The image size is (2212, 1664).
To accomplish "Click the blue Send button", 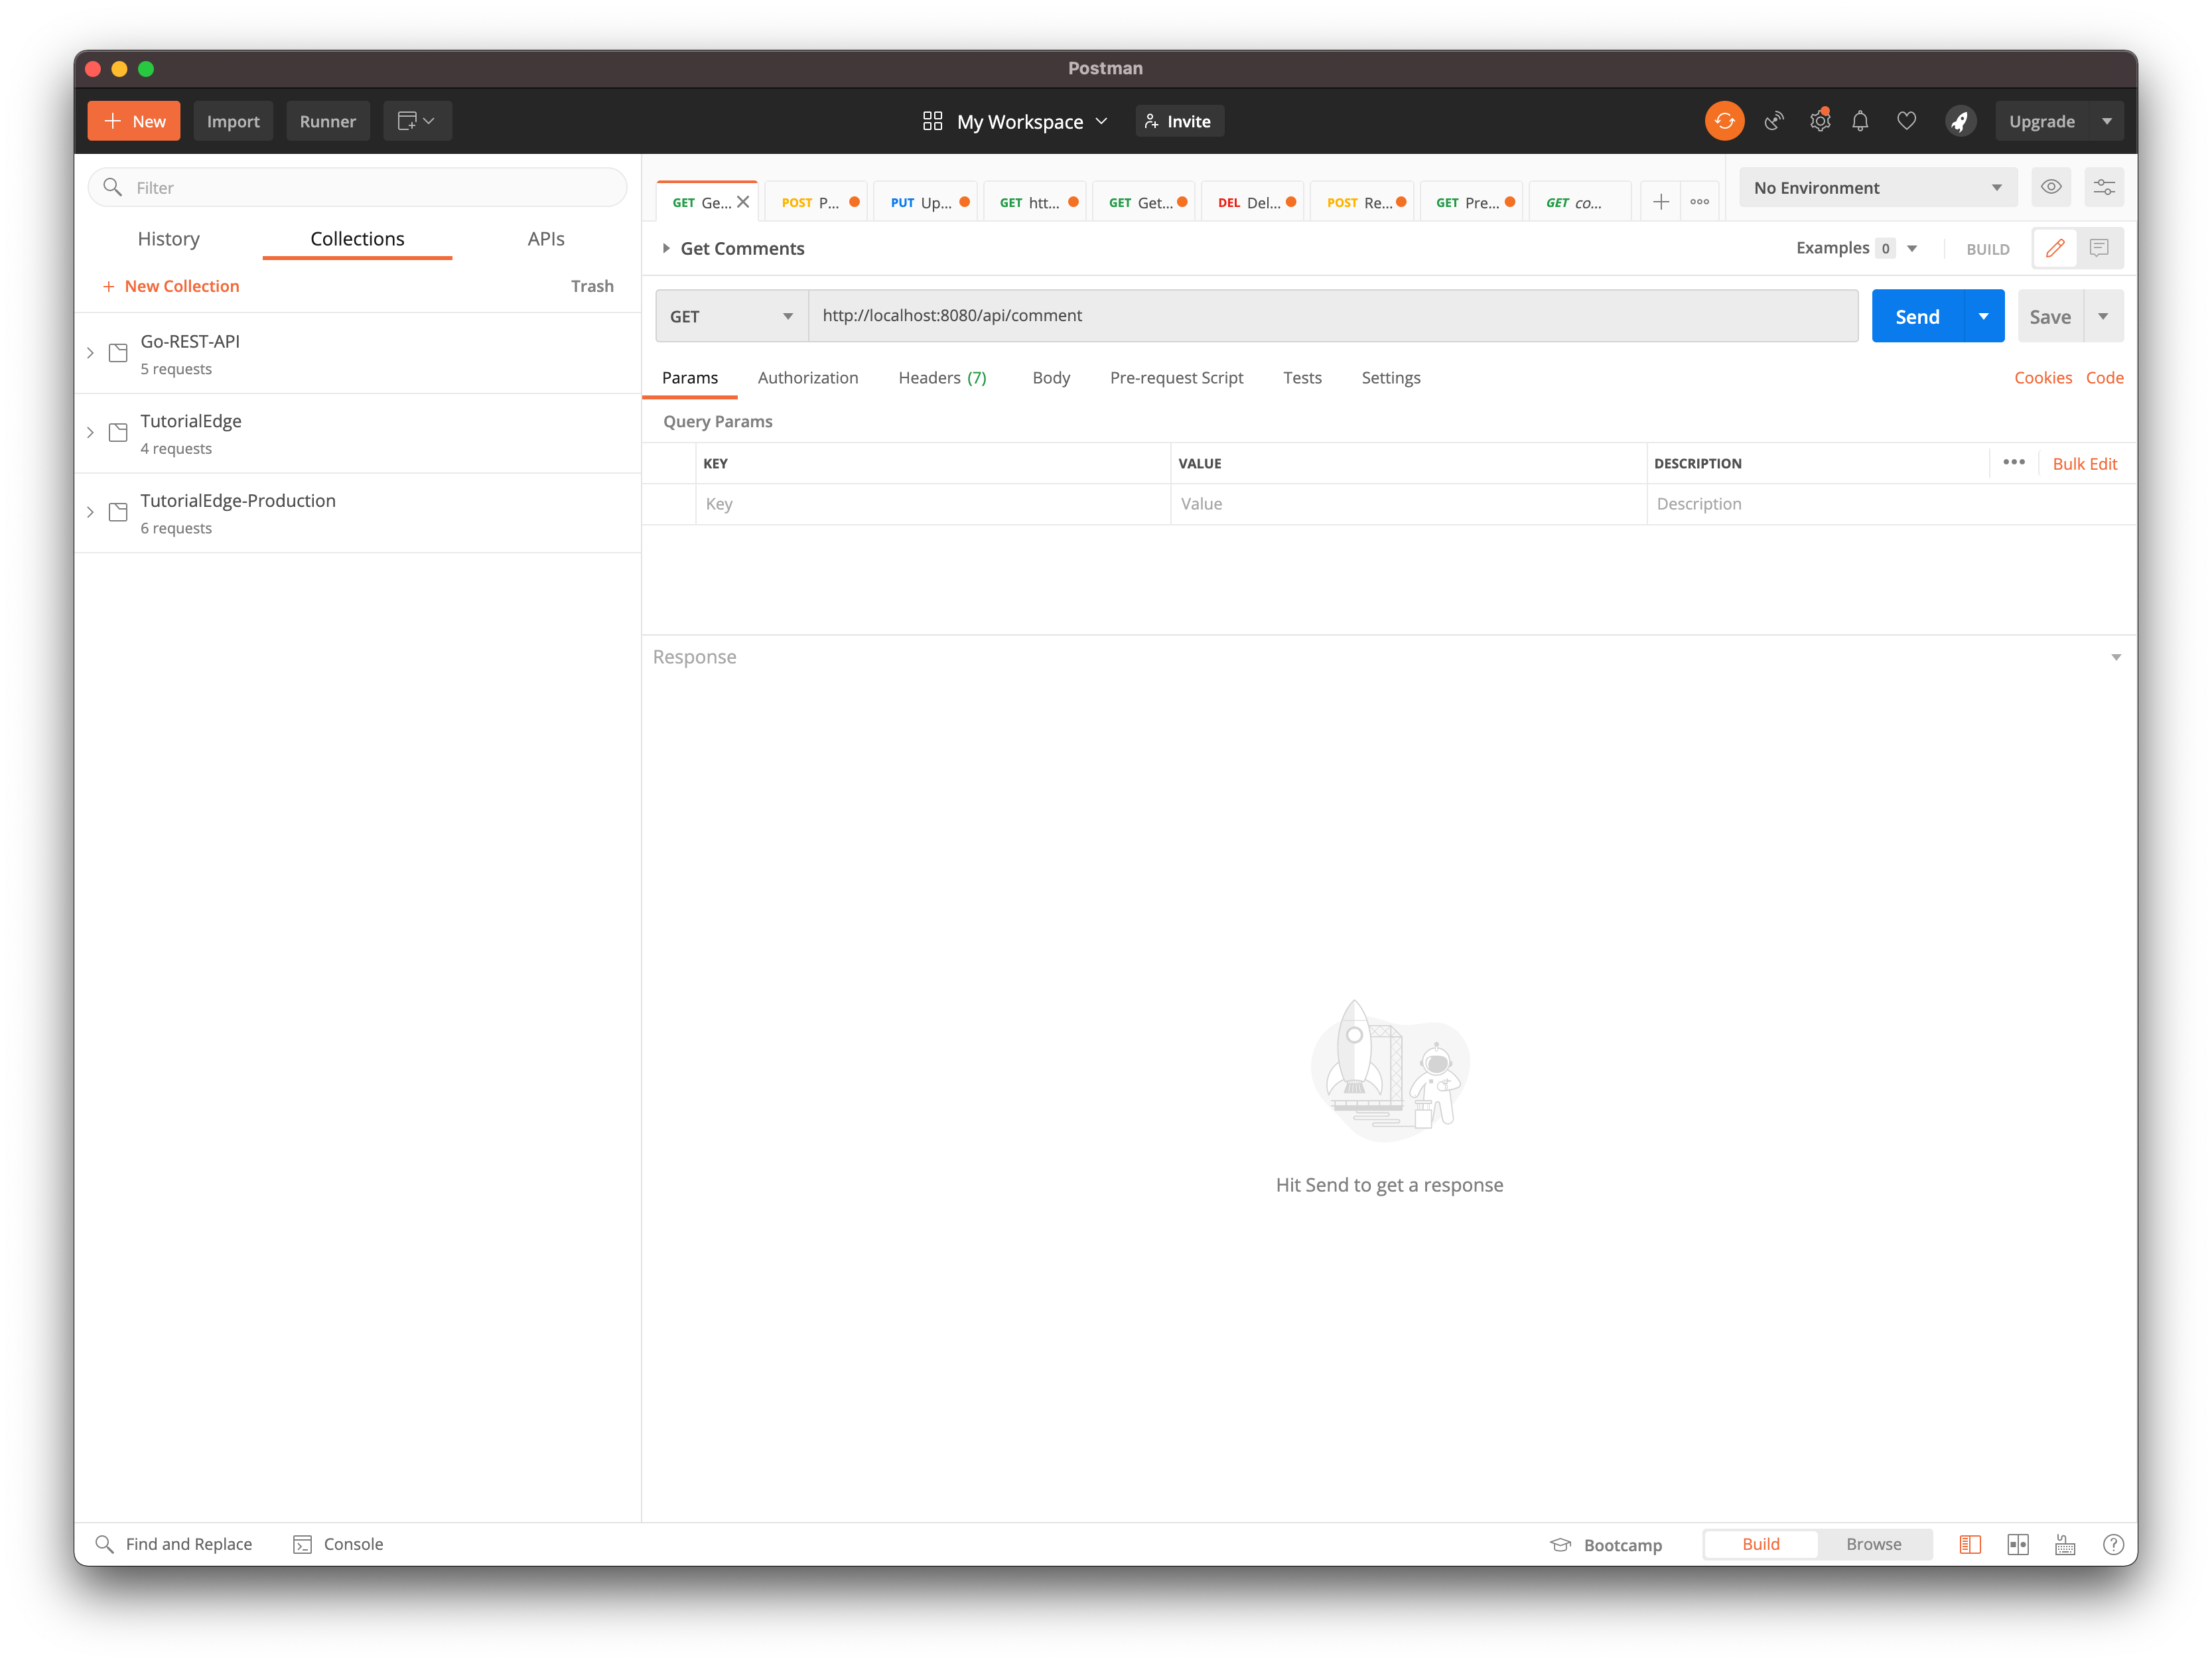I will (1916, 316).
